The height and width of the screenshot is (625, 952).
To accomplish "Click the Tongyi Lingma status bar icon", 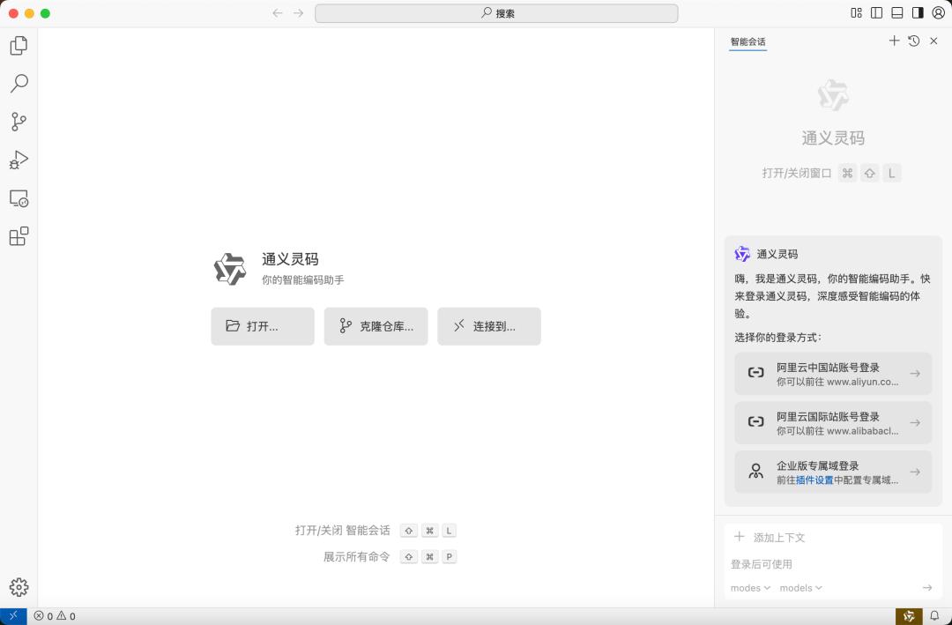I will coord(909,615).
